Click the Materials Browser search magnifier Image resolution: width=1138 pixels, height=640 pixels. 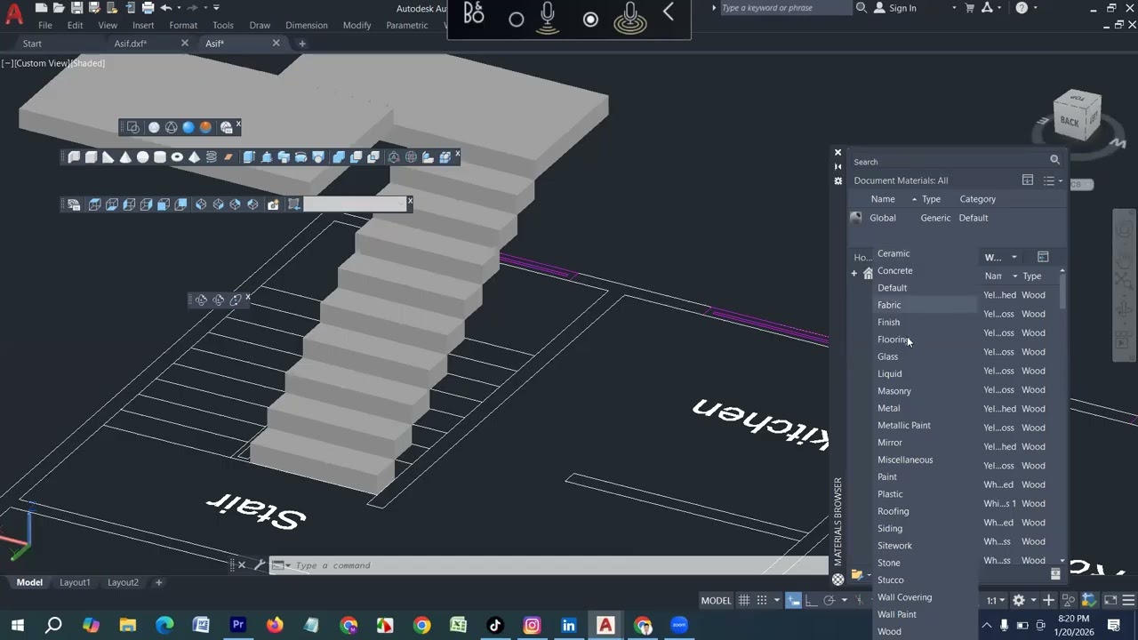click(x=1054, y=160)
